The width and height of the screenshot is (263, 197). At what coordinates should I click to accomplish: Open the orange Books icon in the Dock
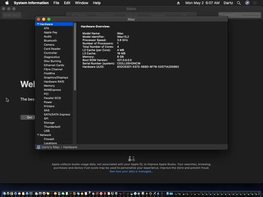tap(55, 193)
